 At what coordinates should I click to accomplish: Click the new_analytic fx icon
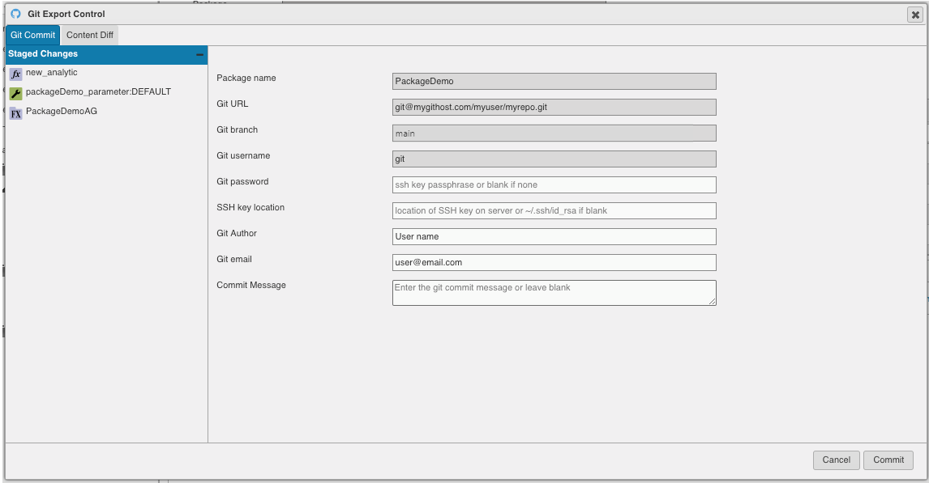pyautogui.click(x=16, y=74)
